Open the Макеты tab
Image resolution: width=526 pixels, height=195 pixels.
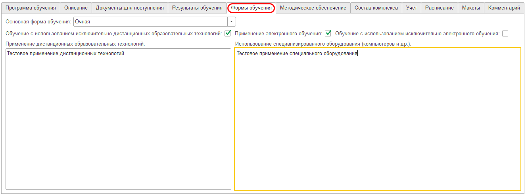pyautogui.click(x=471, y=8)
